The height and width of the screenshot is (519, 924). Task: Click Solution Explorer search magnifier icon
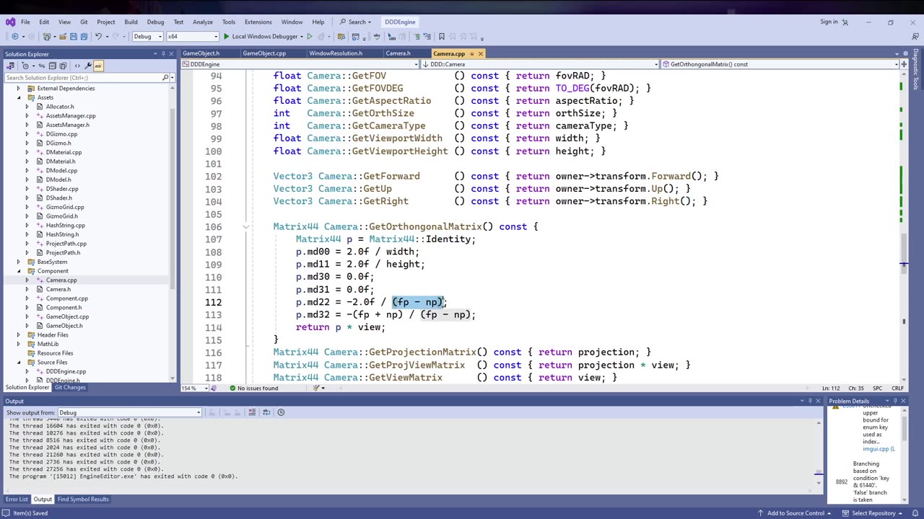pos(165,78)
